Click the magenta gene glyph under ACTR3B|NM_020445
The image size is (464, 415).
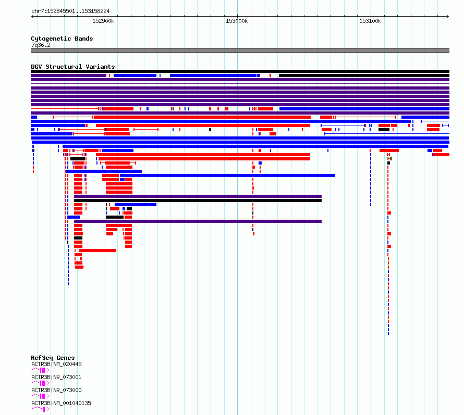point(40,370)
